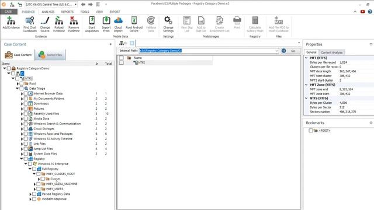Check the My Documents Folders checkbox

click(x=26, y=99)
